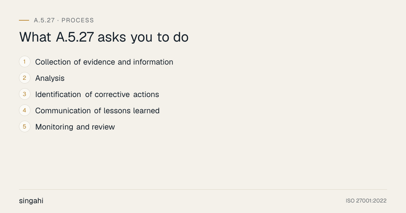This screenshot has width=406, height=213.
Task: Click 'Identification of corrective actions' item
Action: click(97, 94)
